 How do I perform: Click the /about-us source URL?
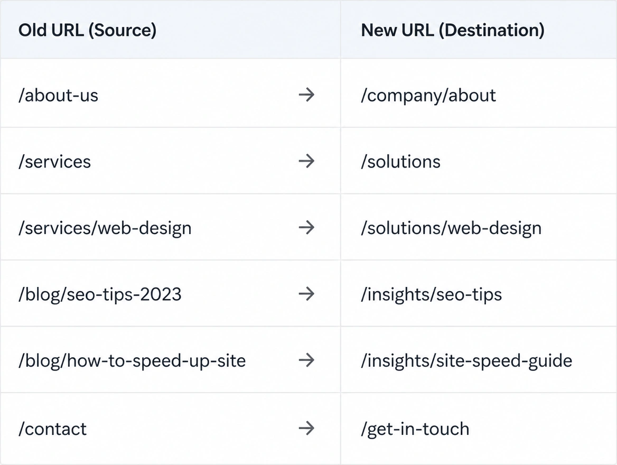coord(58,95)
